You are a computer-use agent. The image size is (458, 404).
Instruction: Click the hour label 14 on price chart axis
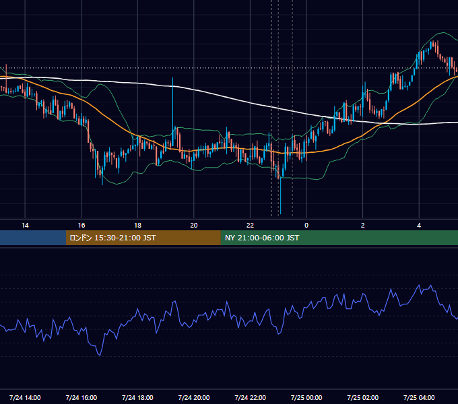[x=25, y=226]
